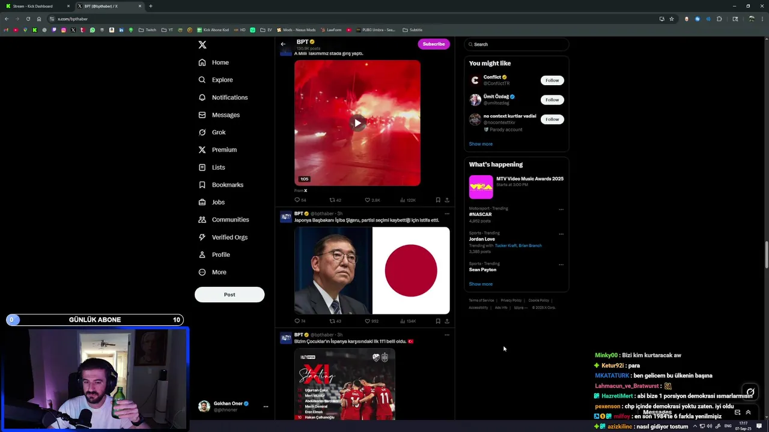Expand the Messages drawer chevron
The image size is (769, 432).
coord(748,412)
